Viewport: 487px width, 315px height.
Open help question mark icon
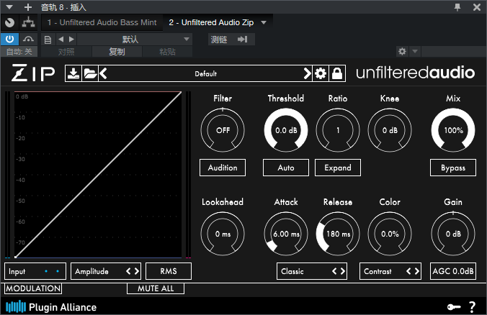tap(472, 307)
